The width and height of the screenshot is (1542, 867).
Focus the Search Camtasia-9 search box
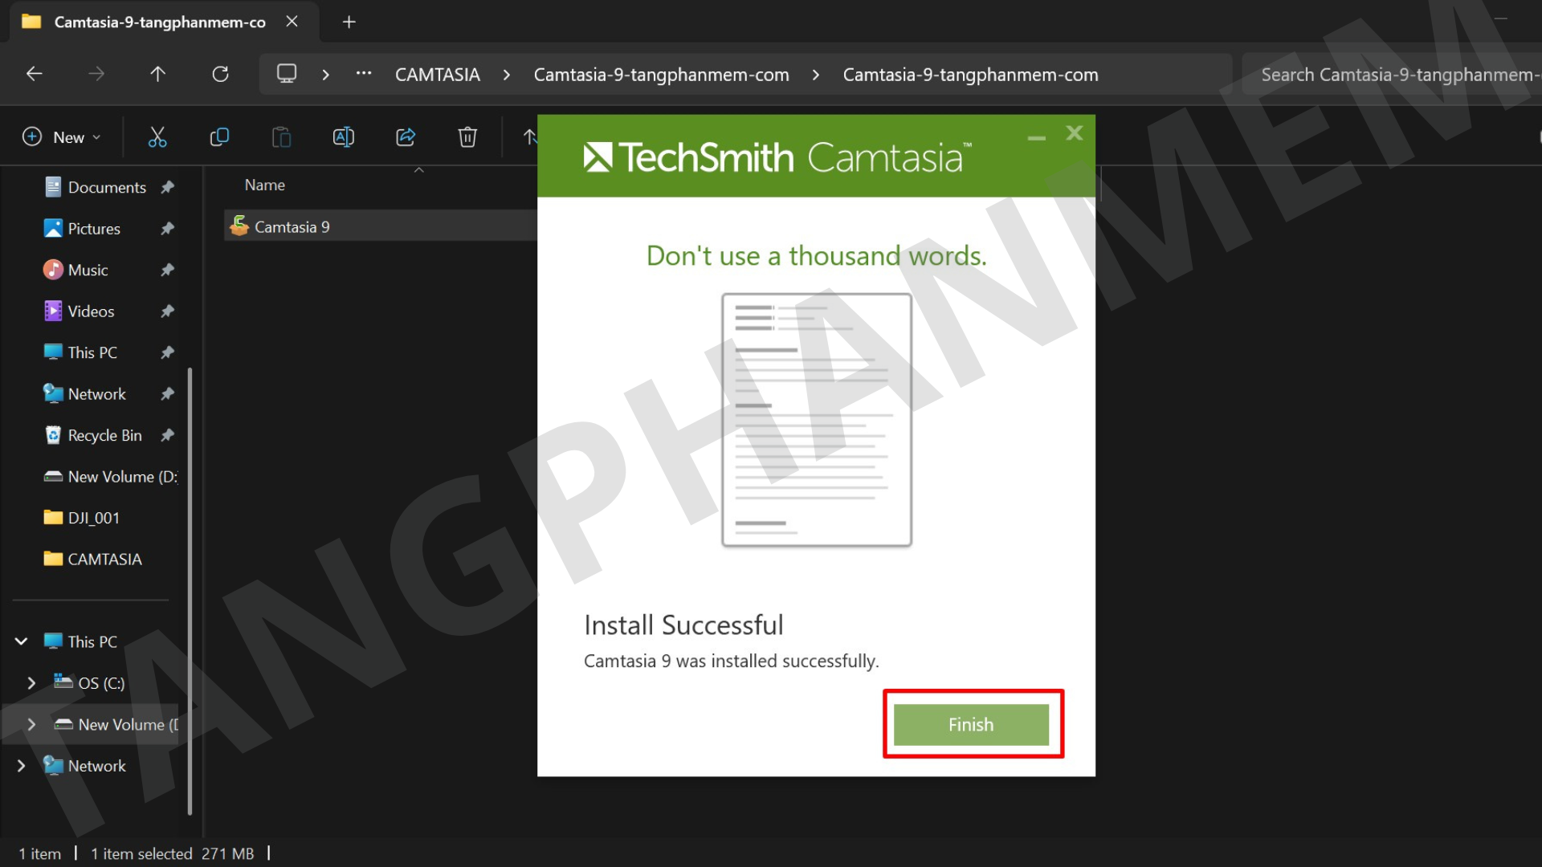tap(1392, 75)
